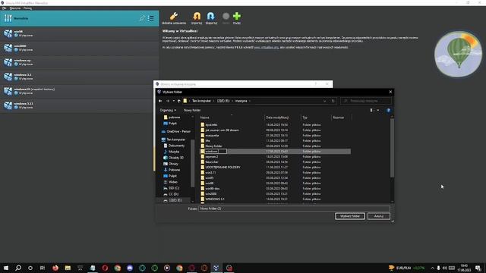Select the win3.11 folder row
486x273 pixels.
(275, 172)
